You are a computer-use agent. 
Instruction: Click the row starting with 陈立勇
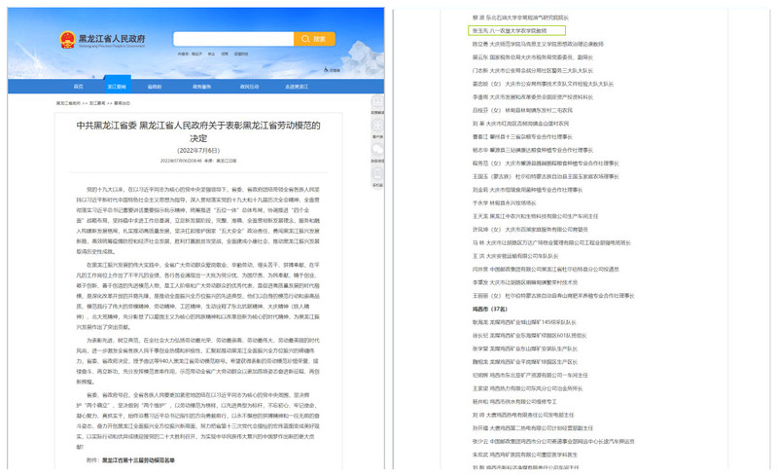[x=538, y=44]
